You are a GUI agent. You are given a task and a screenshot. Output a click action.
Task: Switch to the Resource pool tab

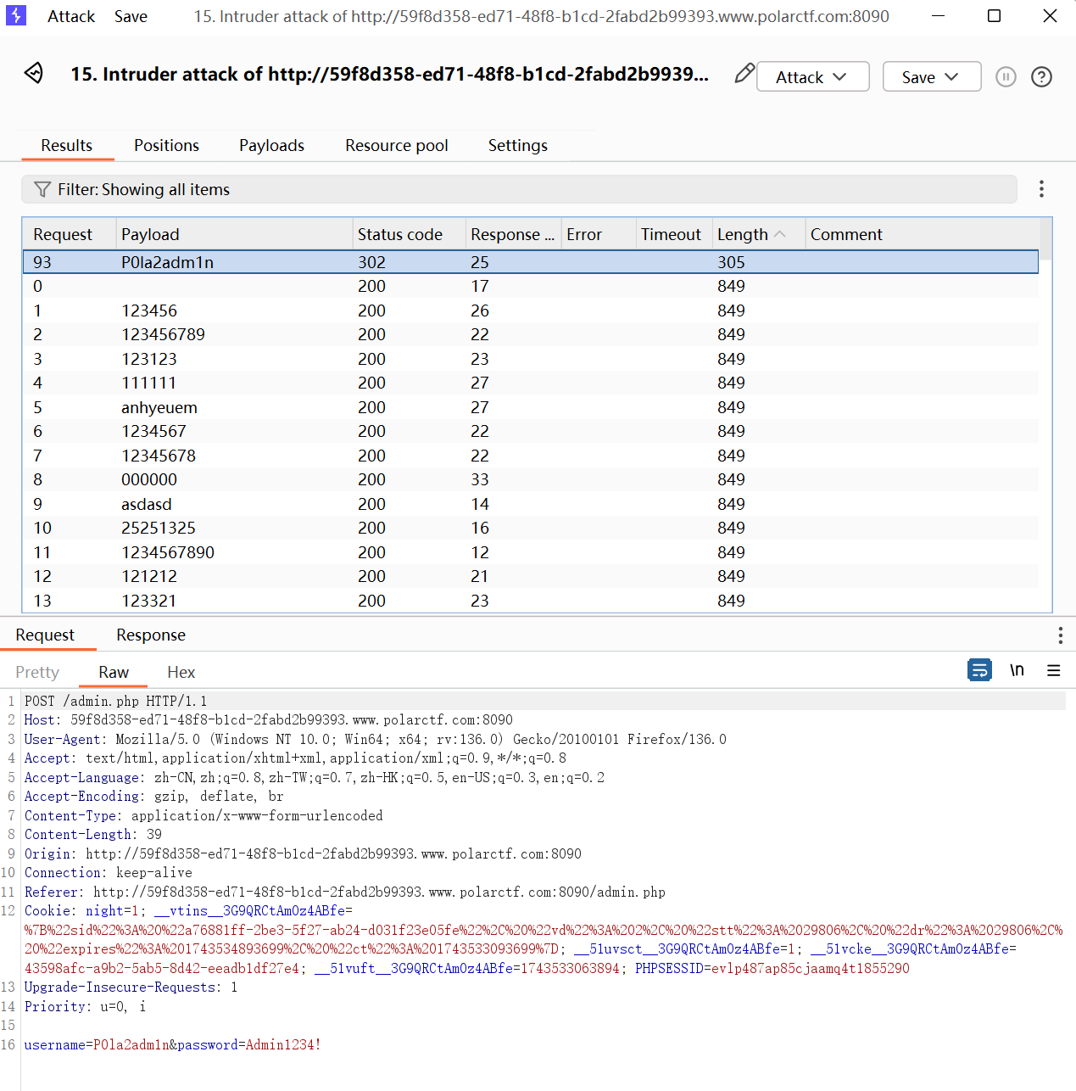(397, 145)
